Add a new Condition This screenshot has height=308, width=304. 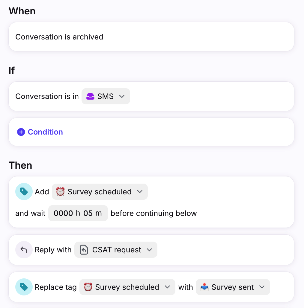point(45,132)
